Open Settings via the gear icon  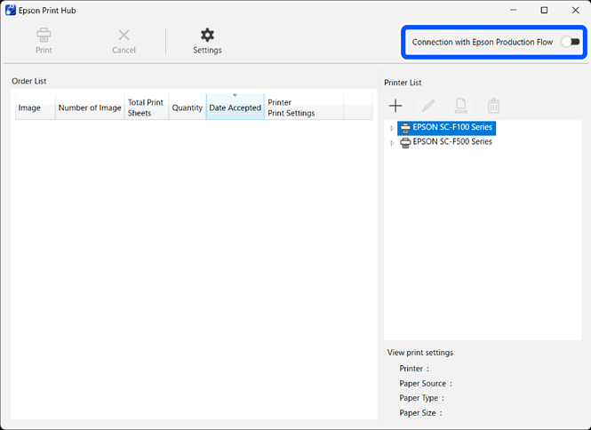coord(207,36)
